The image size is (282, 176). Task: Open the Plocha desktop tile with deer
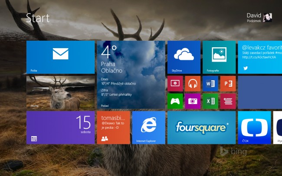[x=60, y=92]
